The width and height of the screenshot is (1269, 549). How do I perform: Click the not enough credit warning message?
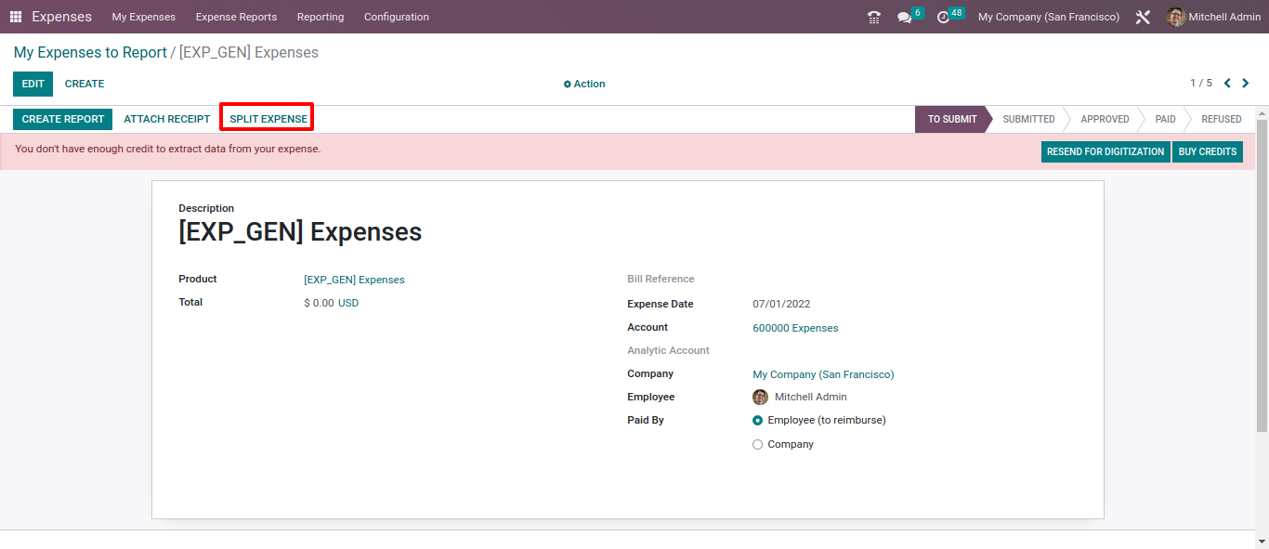coord(167,149)
